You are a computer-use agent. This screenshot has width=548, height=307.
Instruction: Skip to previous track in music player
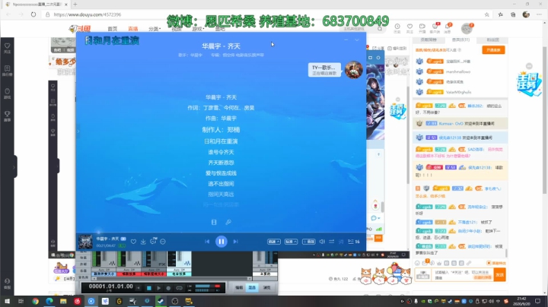207,242
